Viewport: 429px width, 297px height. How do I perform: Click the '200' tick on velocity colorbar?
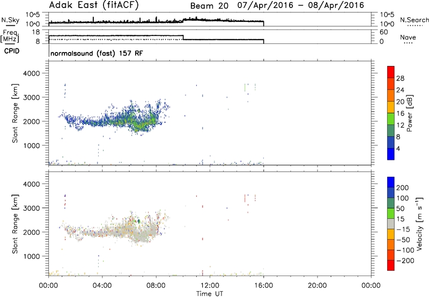403,188
